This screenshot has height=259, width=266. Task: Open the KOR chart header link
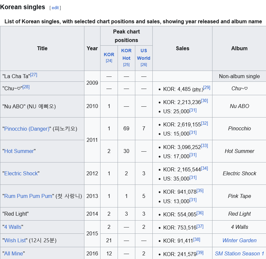(x=109, y=54)
